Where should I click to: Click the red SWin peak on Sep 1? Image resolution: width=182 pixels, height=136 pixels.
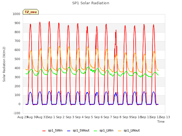pos(49,22)
